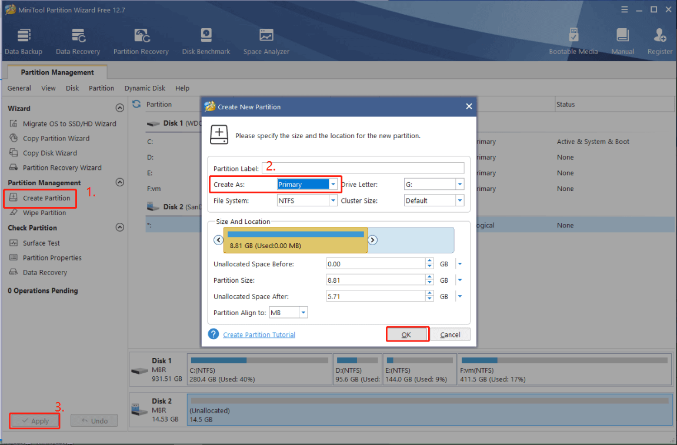Viewport: 677px width, 445px height.
Task: Open the Drive Letter dropdown
Action: pos(460,185)
